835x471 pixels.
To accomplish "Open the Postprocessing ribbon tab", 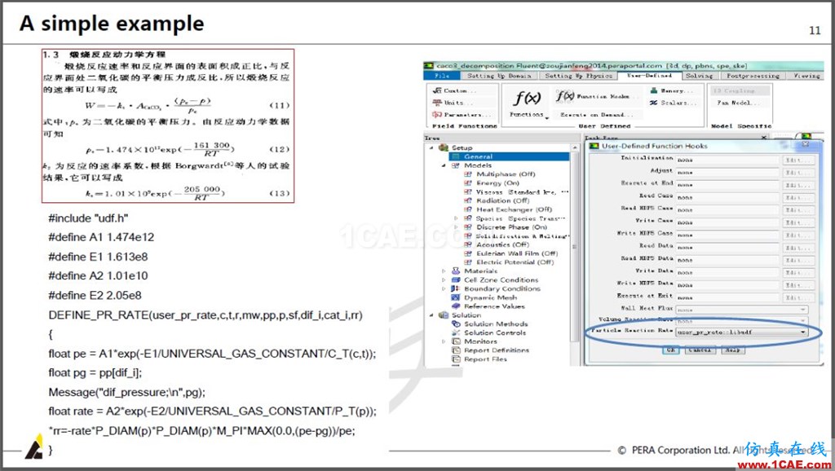I will pyautogui.click(x=753, y=76).
